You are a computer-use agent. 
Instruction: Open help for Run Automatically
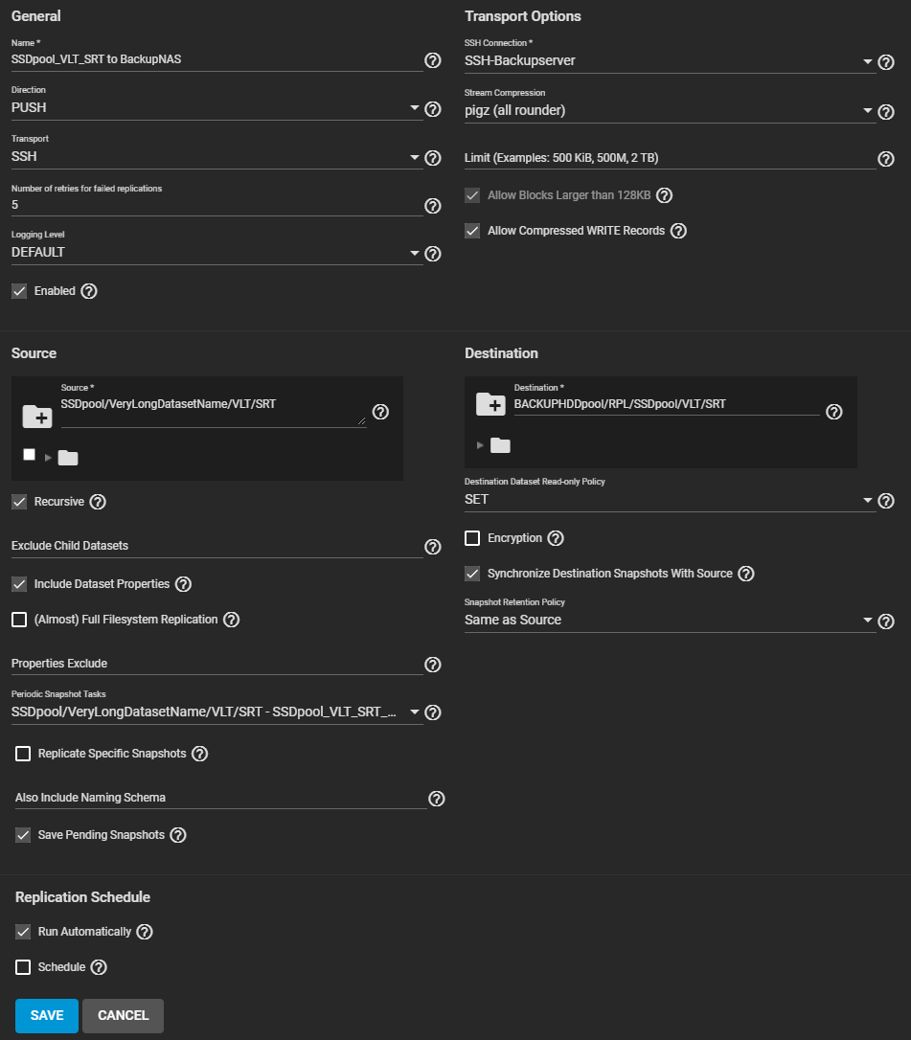(145, 932)
